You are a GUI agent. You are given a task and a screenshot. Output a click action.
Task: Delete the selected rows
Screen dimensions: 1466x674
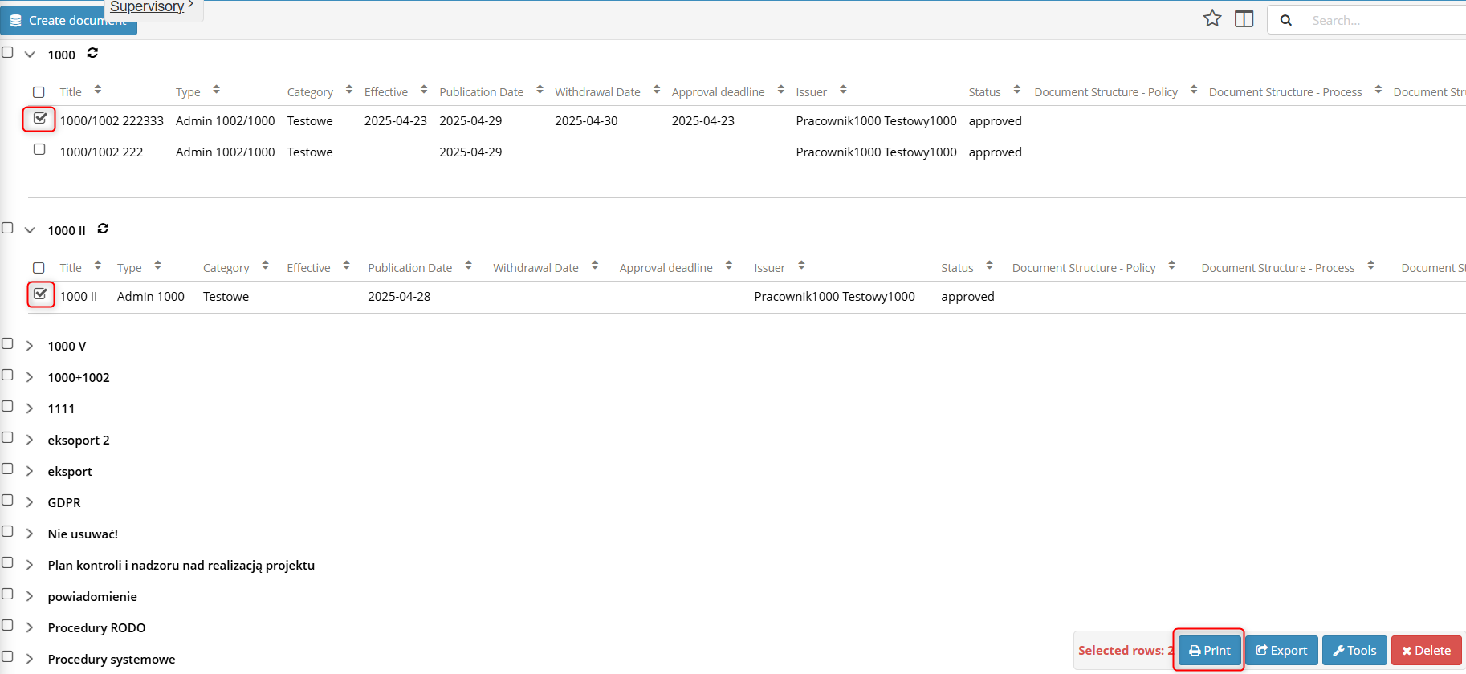(1426, 650)
